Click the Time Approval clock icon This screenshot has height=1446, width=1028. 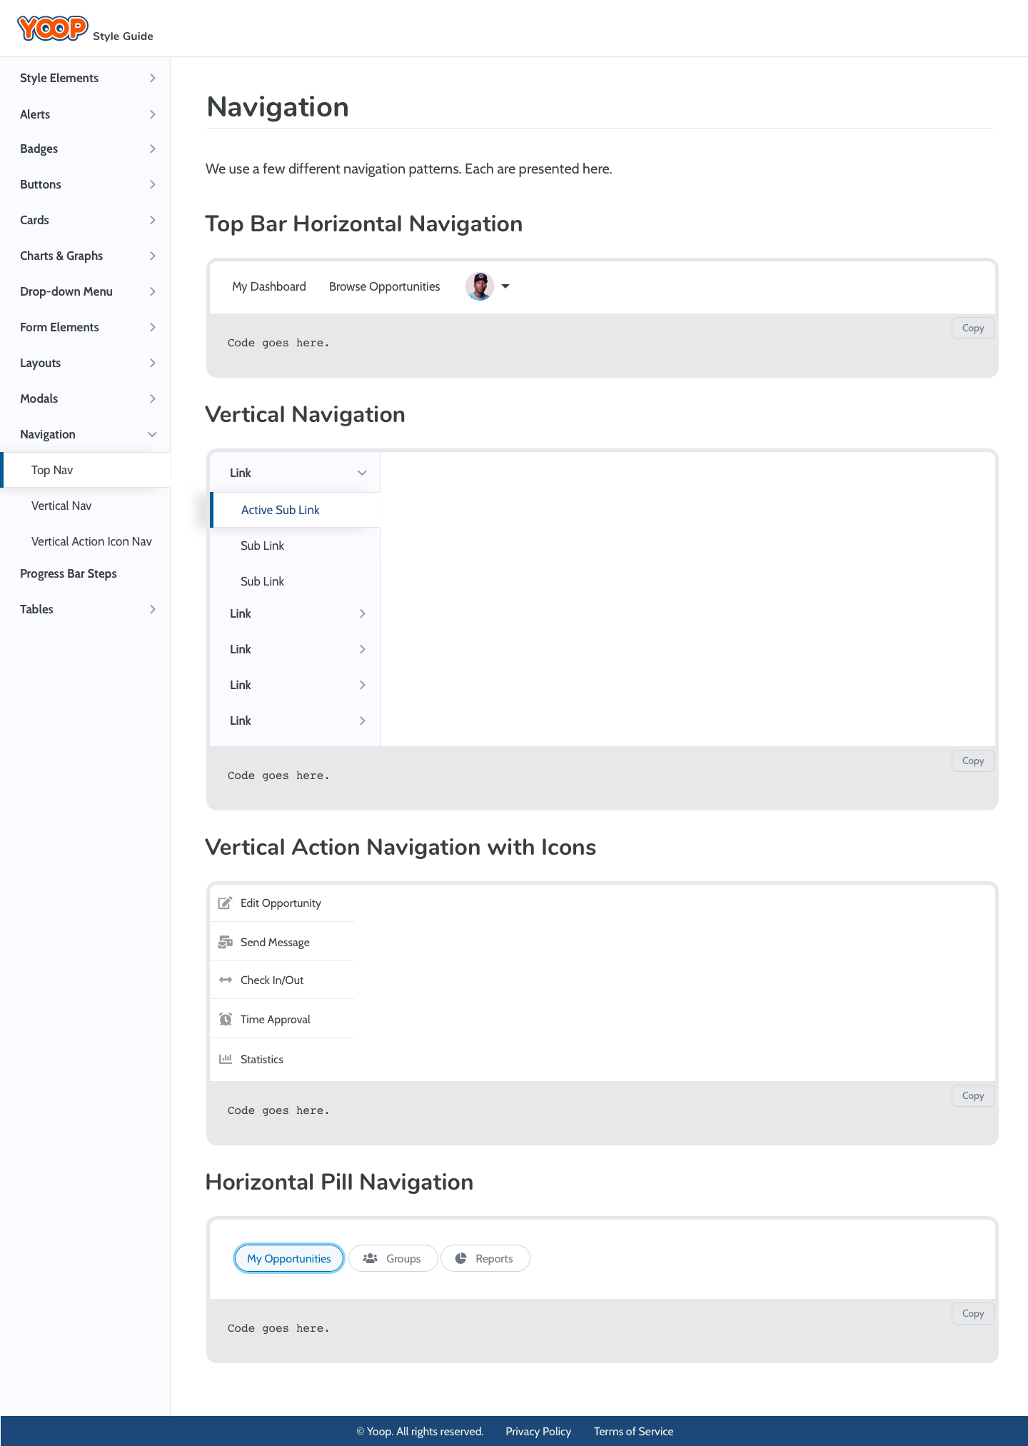225,1019
